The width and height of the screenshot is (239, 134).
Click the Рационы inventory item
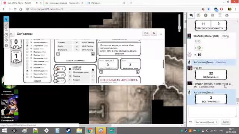pyautogui.click(x=81, y=76)
